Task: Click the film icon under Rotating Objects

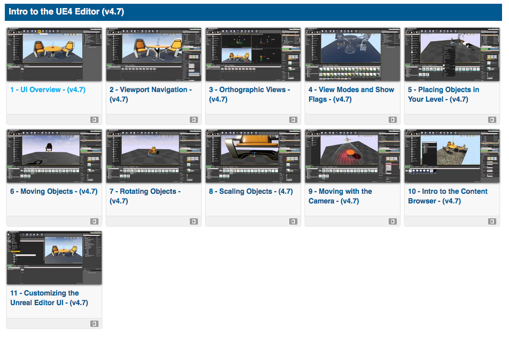Action: [x=194, y=222]
